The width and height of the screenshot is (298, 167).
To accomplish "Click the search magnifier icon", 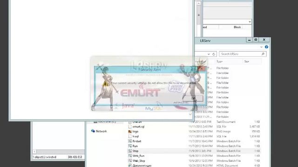I will point(263,54).
